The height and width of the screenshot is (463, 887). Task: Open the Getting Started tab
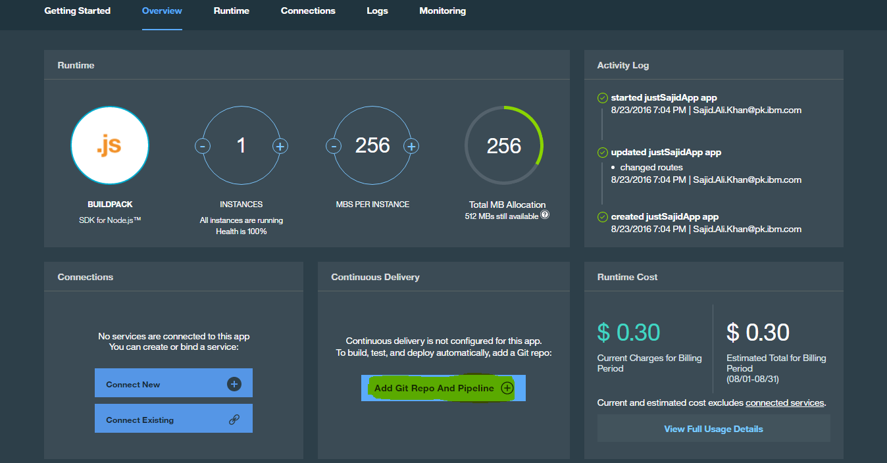click(x=77, y=11)
